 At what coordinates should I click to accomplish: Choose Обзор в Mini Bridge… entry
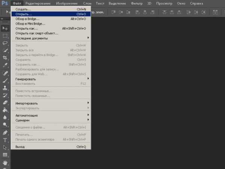(x=51, y=24)
